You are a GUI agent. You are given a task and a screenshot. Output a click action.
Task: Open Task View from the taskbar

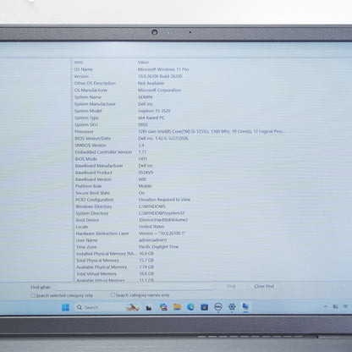click(149, 308)
